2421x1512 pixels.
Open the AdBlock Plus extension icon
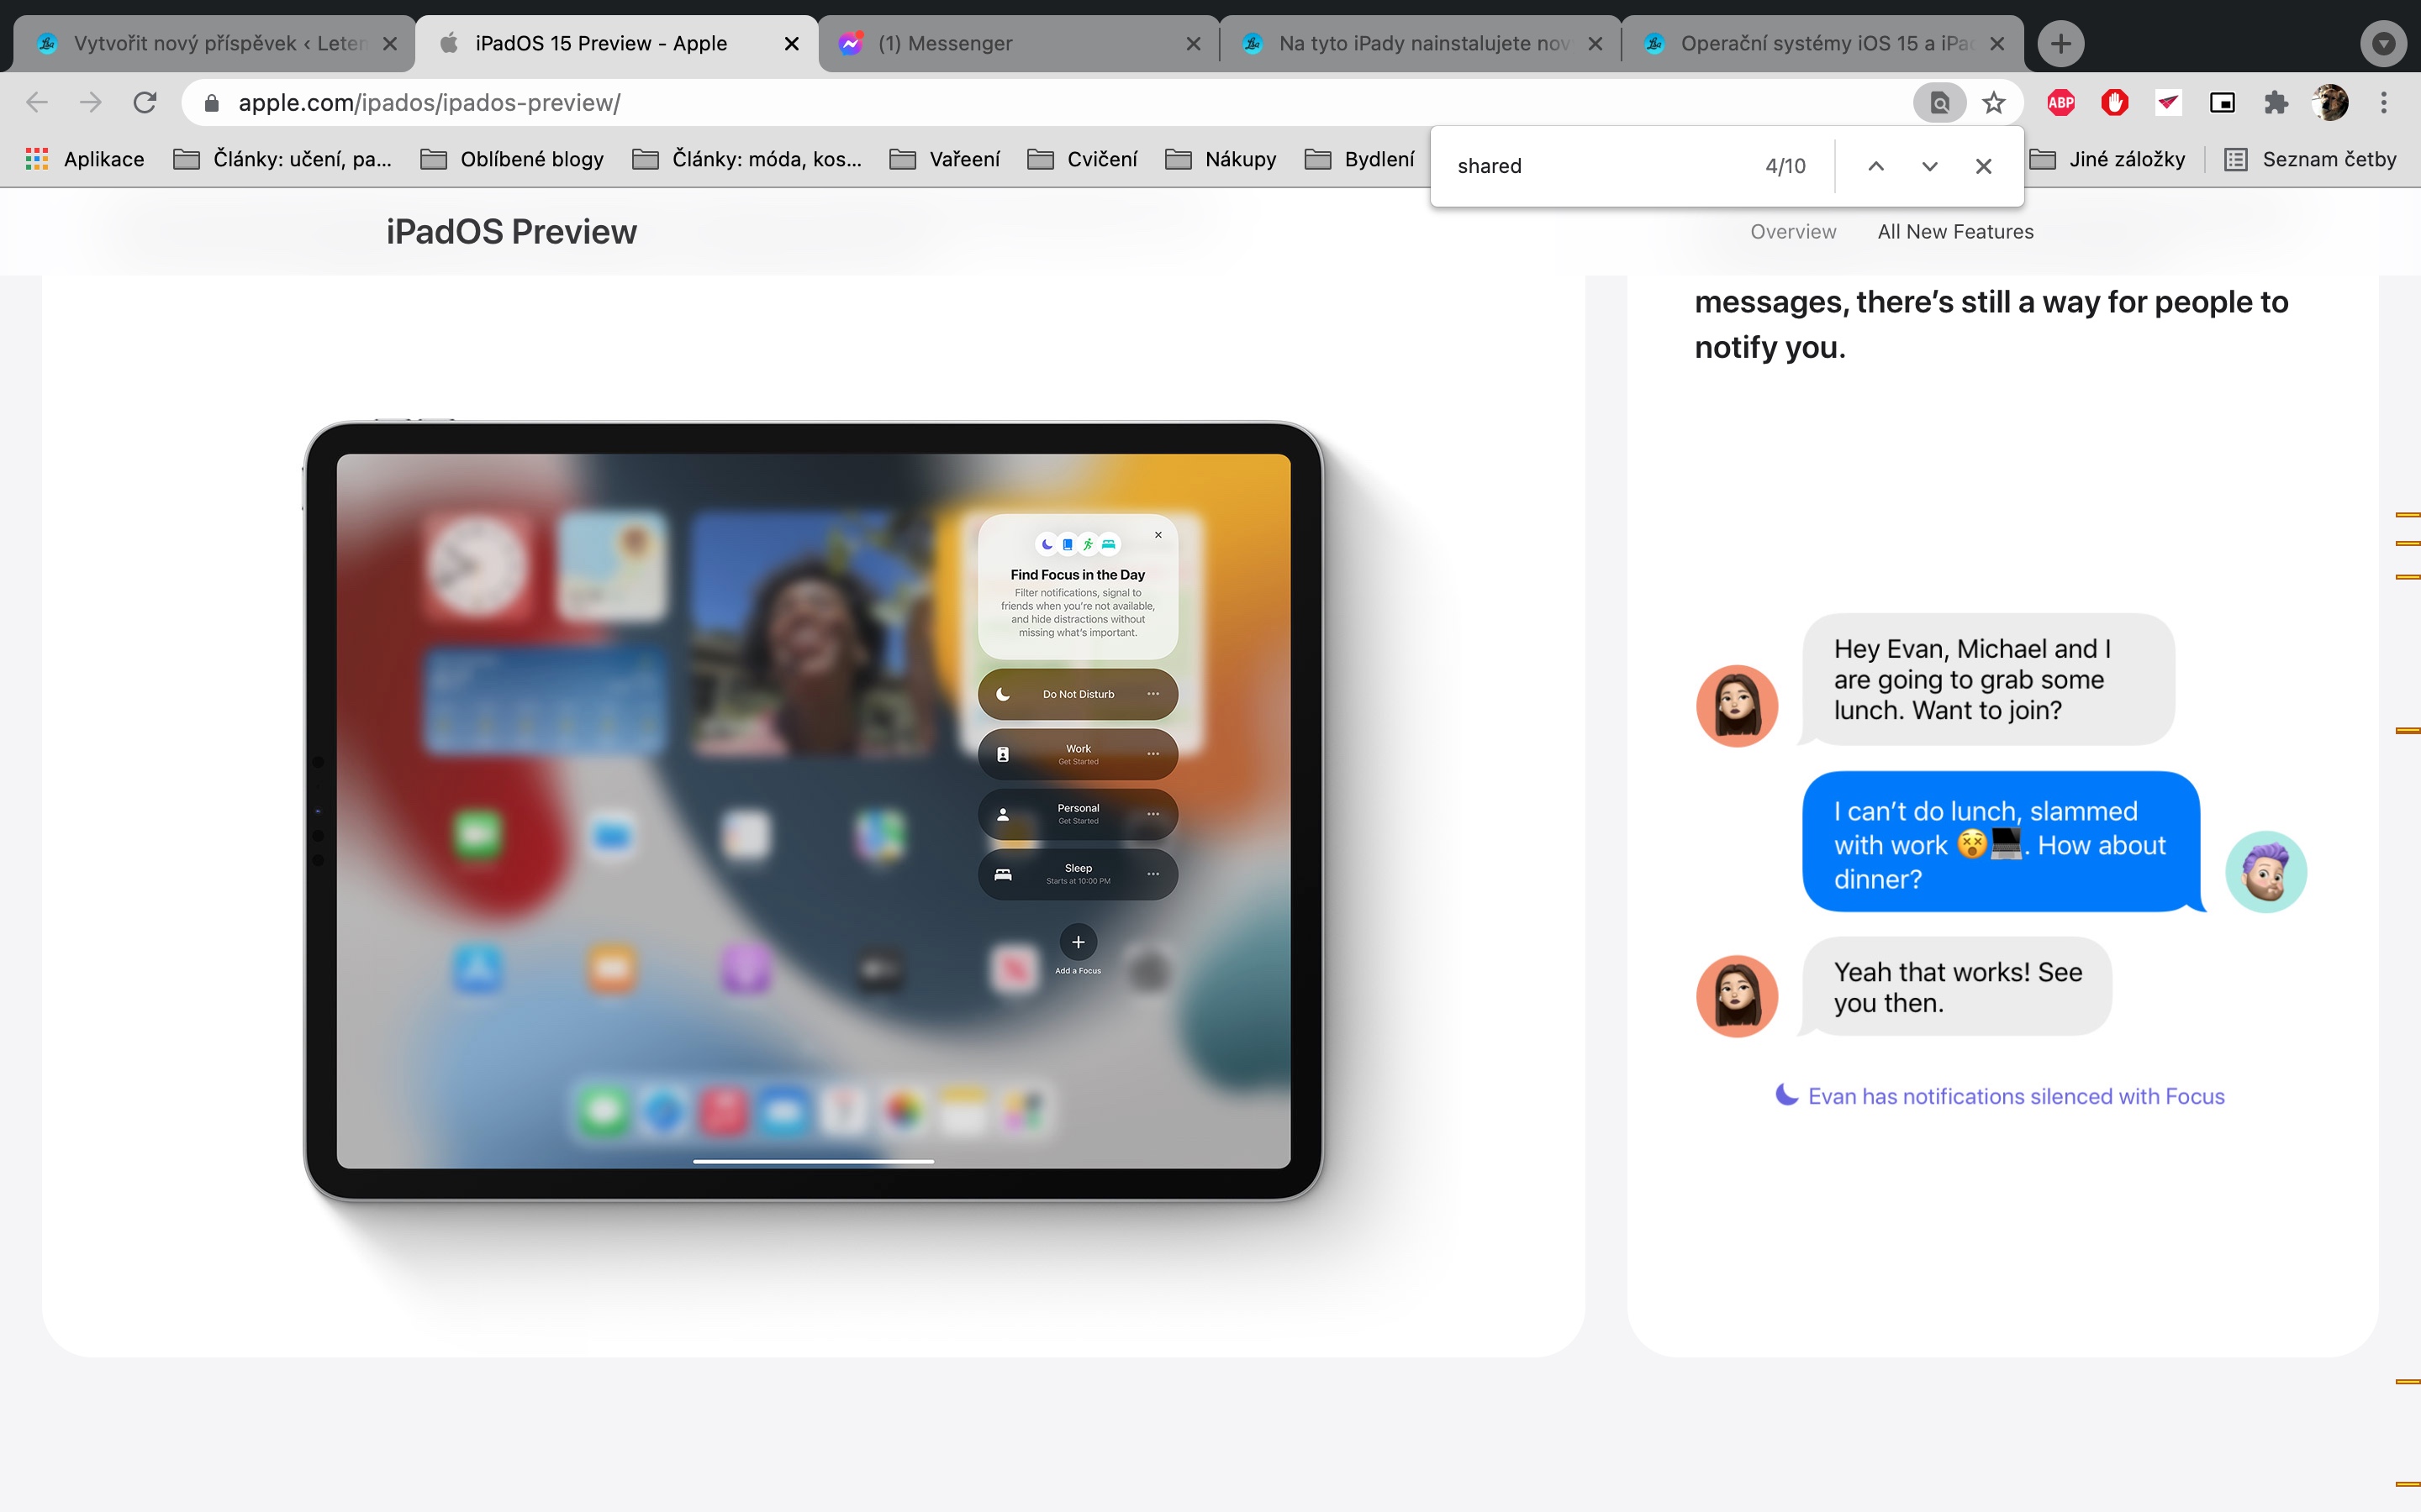point(2061,103)
